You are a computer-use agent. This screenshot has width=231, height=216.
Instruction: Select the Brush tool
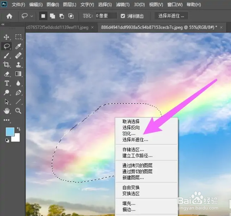(6, 56)
